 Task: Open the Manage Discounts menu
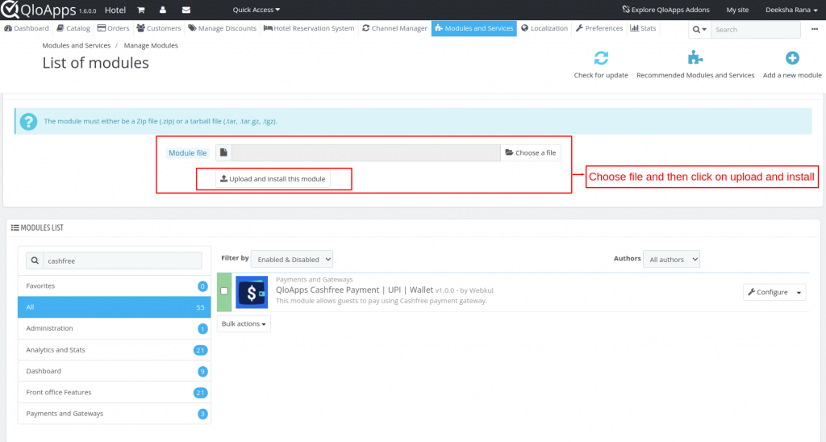(222, 28)
